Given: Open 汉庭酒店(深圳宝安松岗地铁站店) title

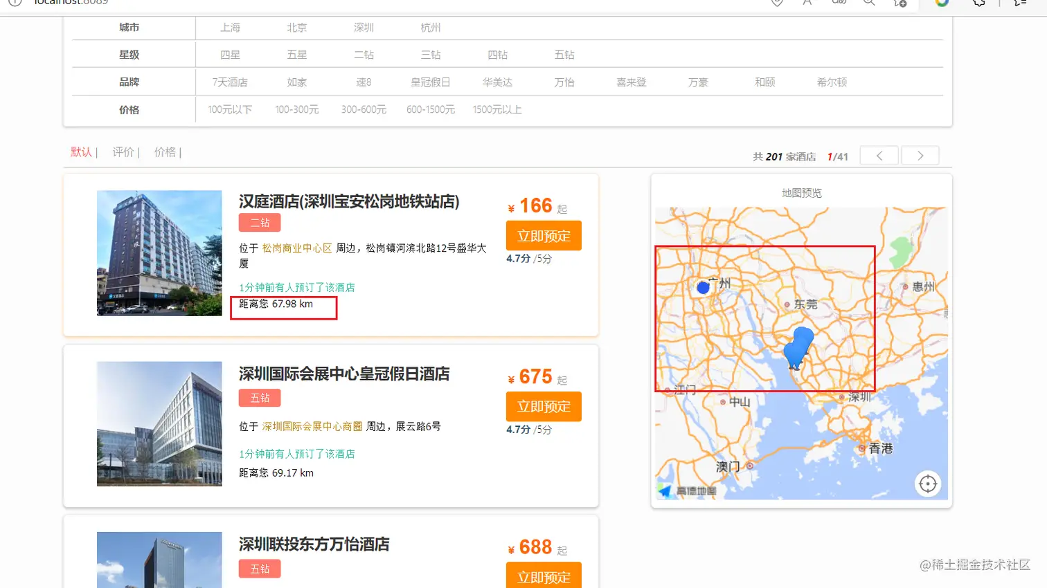Looking at the screenshot, I should point(349,201).
